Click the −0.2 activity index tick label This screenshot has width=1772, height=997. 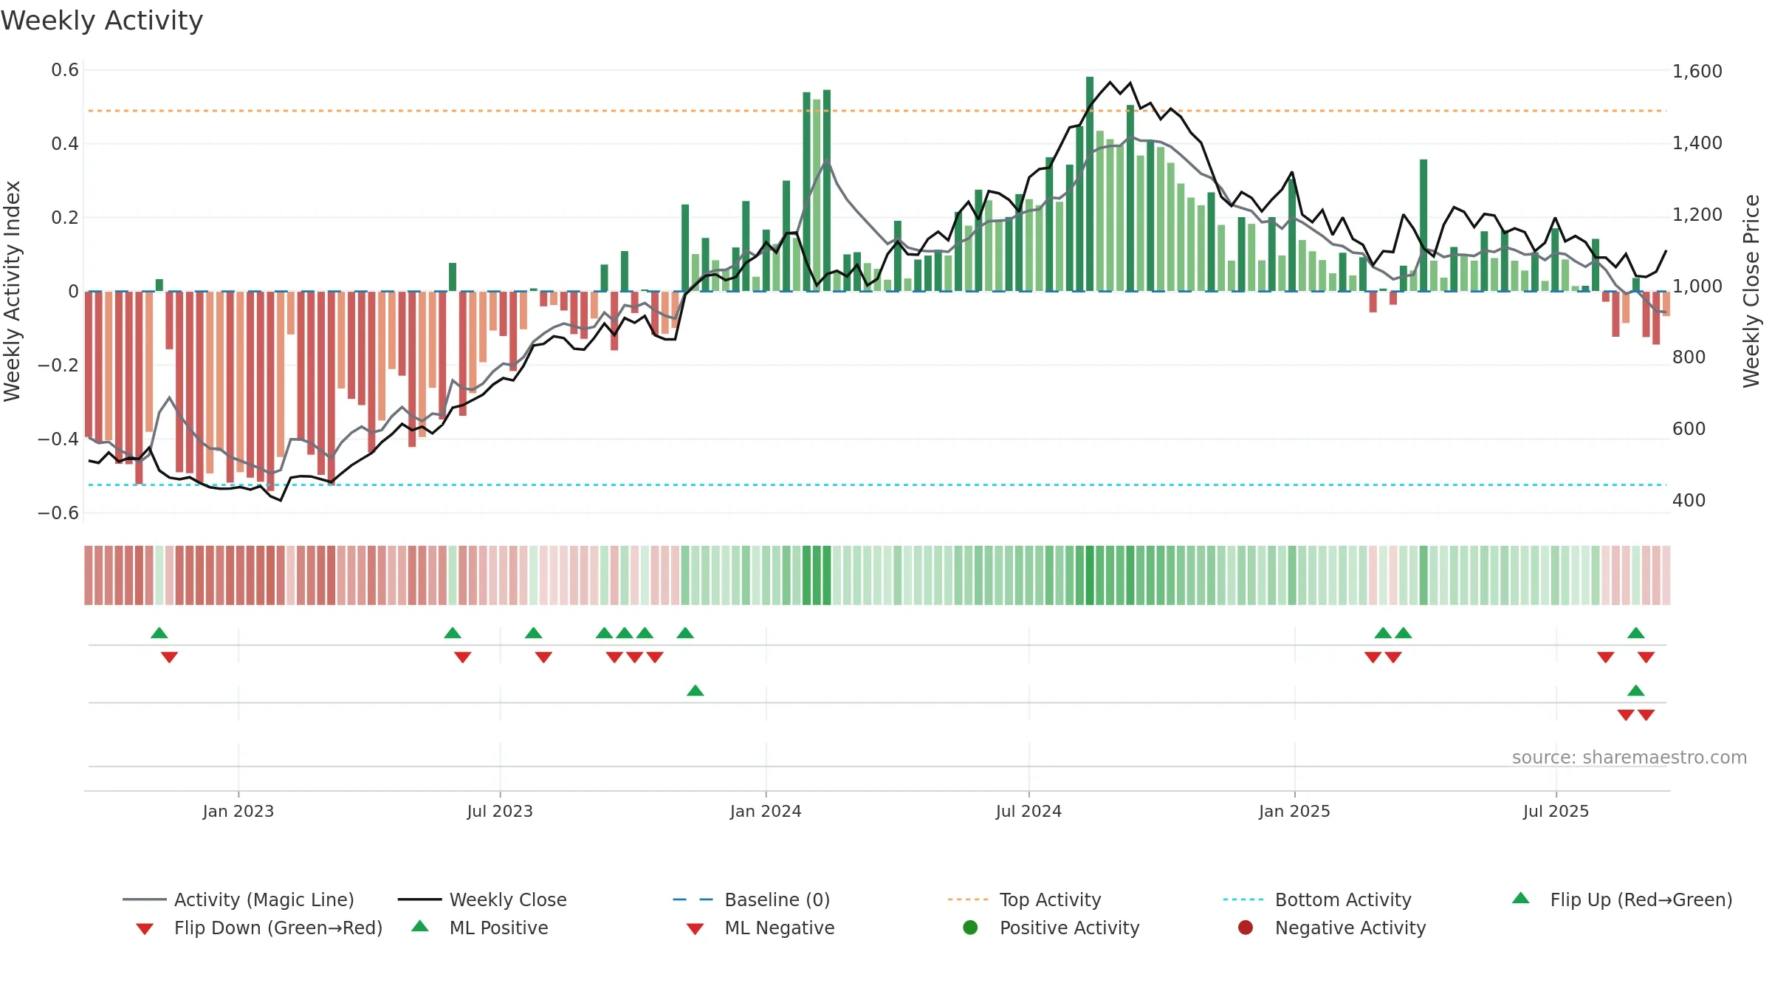tap(58, 366)
